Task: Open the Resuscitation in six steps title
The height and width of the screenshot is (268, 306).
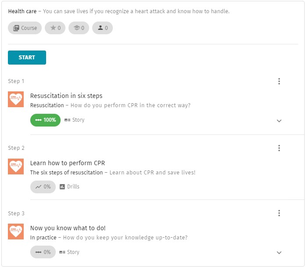Action: [x=66, y=96]
